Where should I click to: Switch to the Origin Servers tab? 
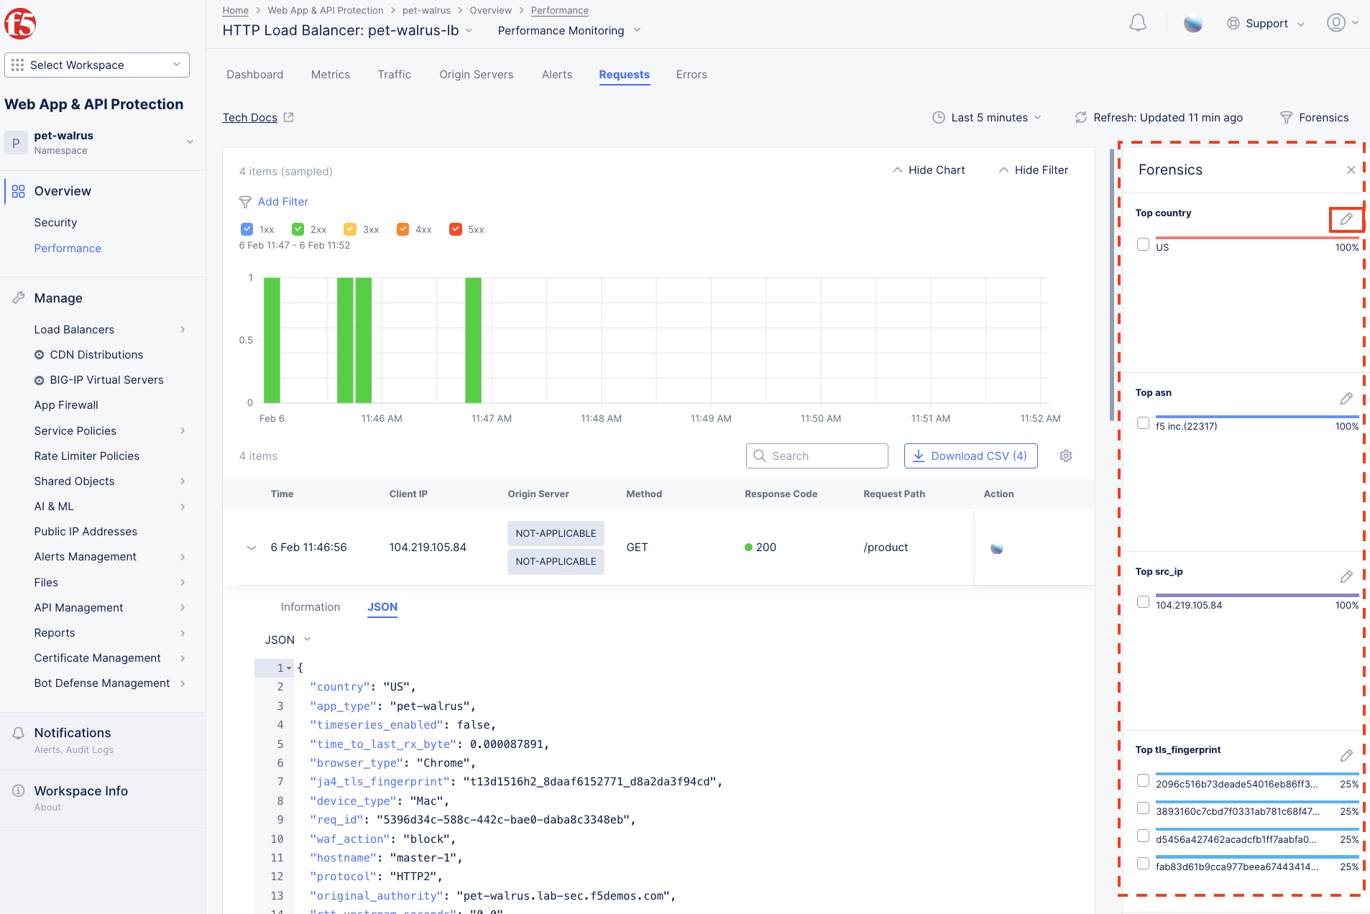[x=477, y=75]
